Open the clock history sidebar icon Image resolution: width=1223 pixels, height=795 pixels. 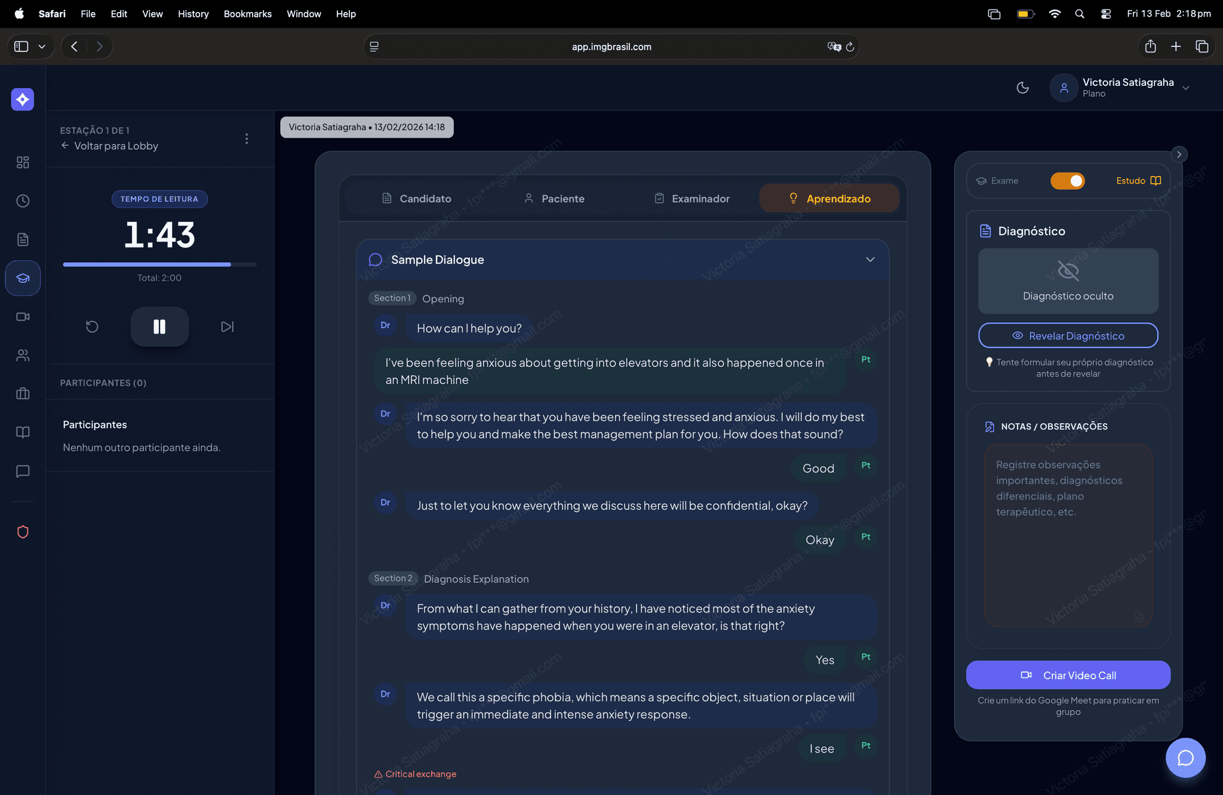23,201
